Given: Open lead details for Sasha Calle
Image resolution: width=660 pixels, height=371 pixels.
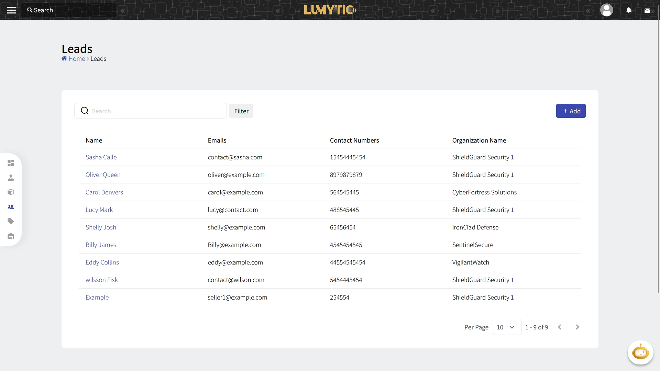Looking at the screenshot, I should [x=101, y=157].
